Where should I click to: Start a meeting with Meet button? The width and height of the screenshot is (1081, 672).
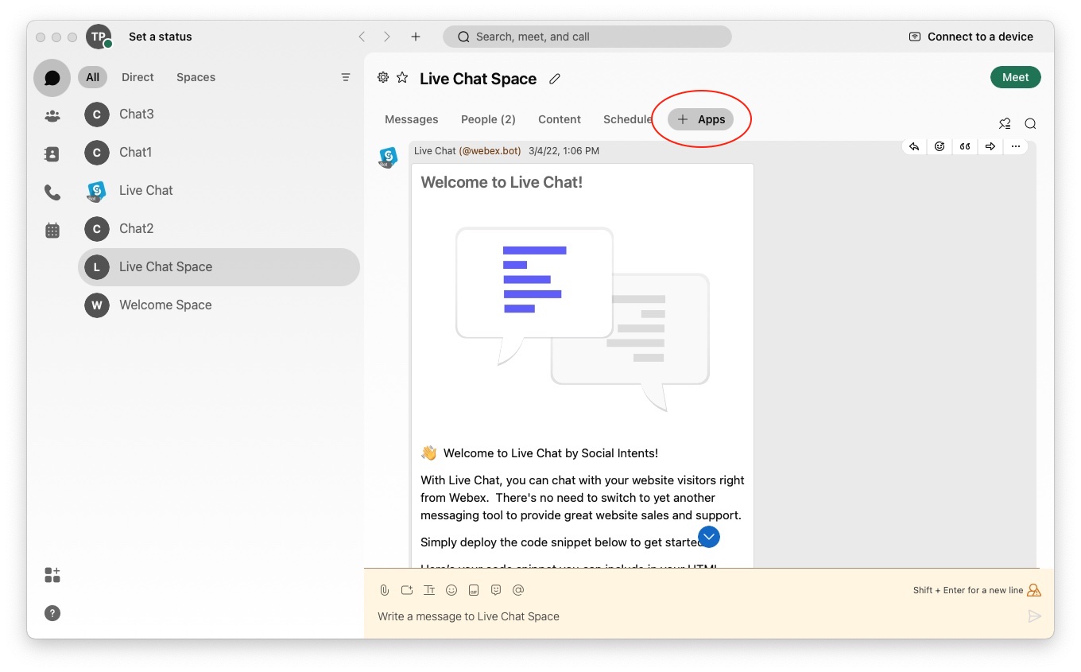coord(1016,77)
